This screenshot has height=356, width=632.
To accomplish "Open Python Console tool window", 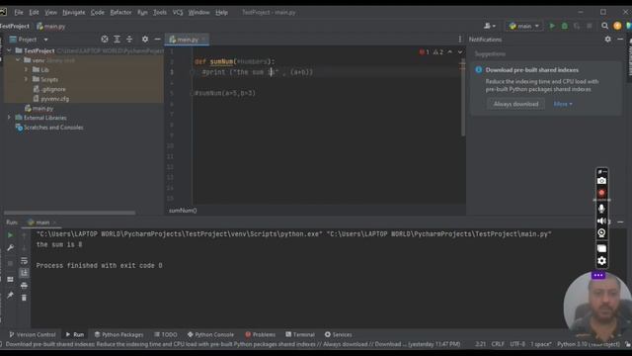I will click(210, 334).
